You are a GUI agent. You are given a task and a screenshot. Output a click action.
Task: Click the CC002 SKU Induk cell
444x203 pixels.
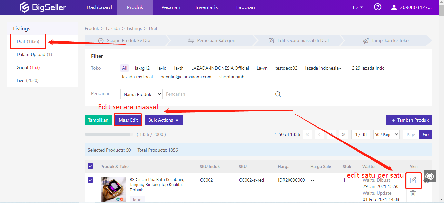pos(206,180)
